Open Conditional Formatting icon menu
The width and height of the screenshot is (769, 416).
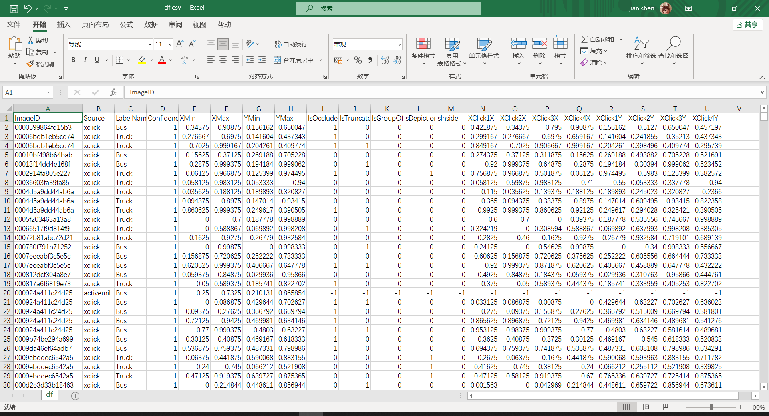pos(423,44)
